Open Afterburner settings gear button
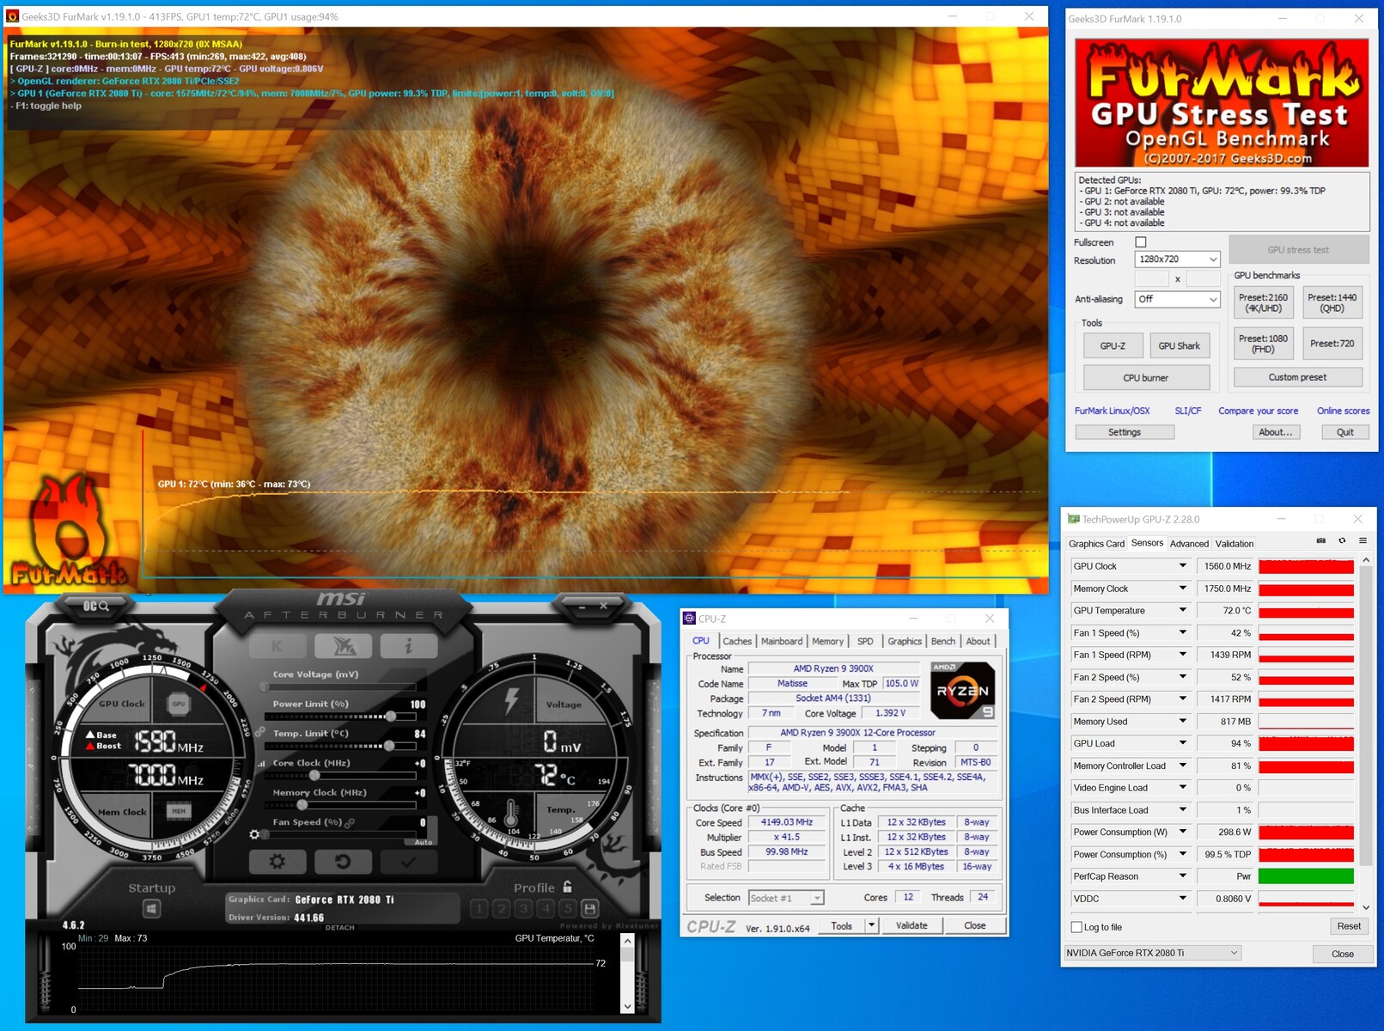 click(277, 861)
